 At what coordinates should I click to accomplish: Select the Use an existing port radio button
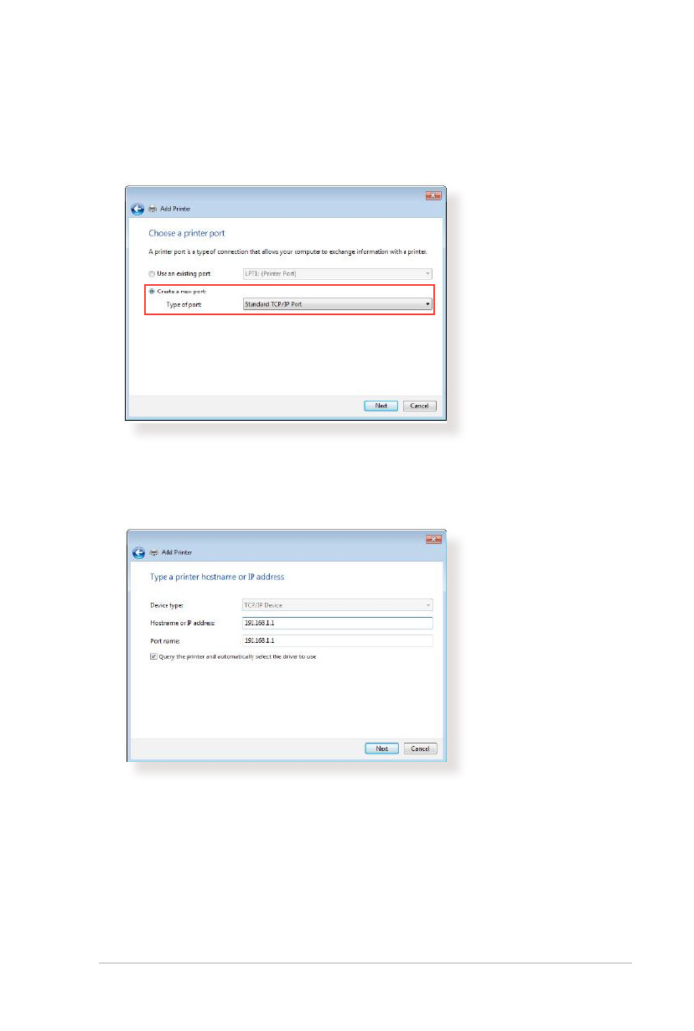click(x=153, y=274)
